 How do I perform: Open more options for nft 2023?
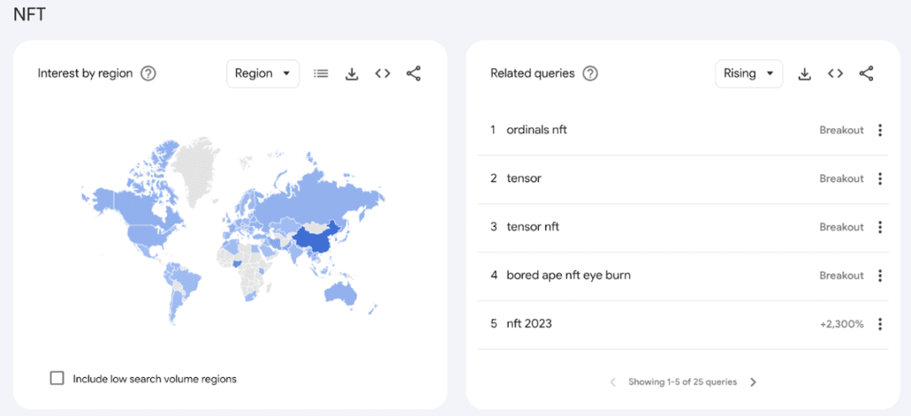coord(880,324)
